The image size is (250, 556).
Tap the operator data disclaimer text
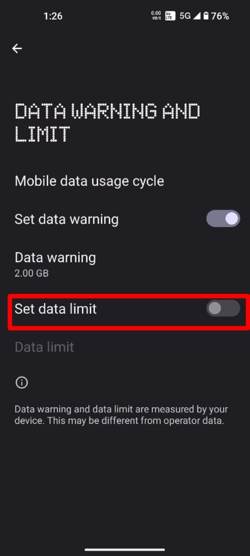pyautogui.click(x=121, y=415)
